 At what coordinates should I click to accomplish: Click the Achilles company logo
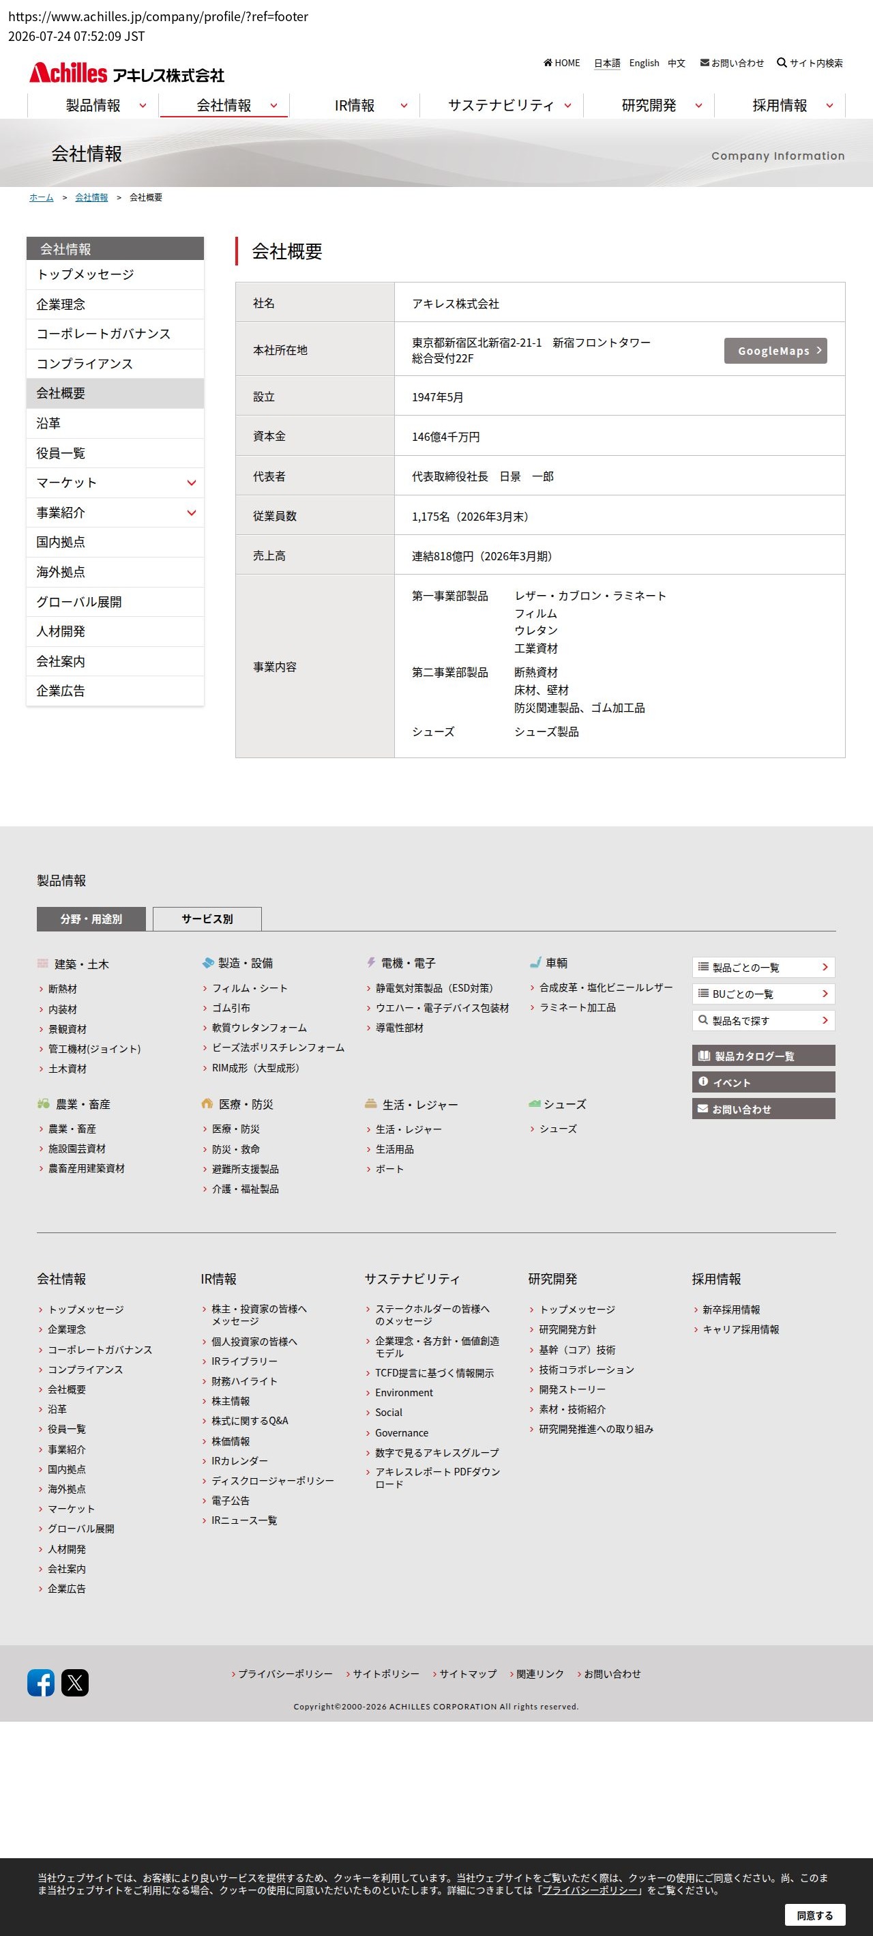(127, 73)
